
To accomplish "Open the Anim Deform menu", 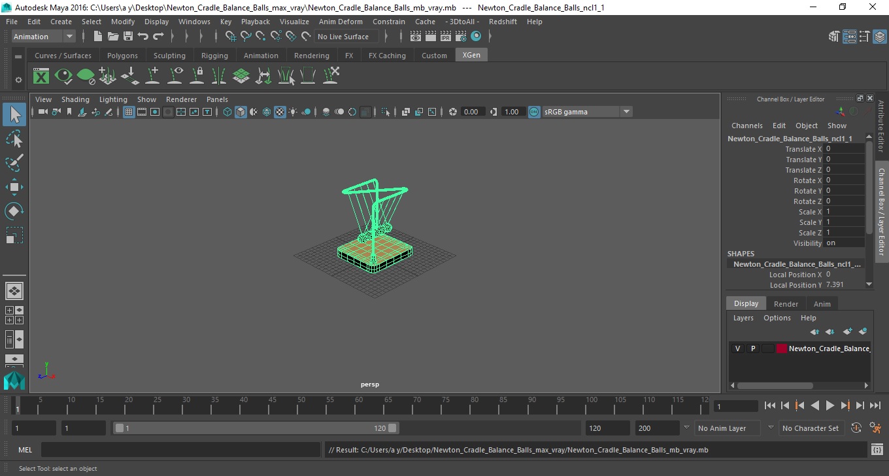I will pos(341,22).
